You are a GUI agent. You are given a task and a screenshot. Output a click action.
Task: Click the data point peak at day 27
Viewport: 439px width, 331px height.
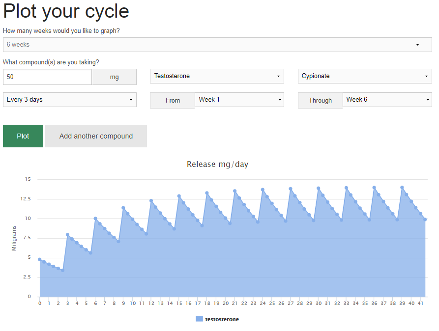(x=291, y=189)
